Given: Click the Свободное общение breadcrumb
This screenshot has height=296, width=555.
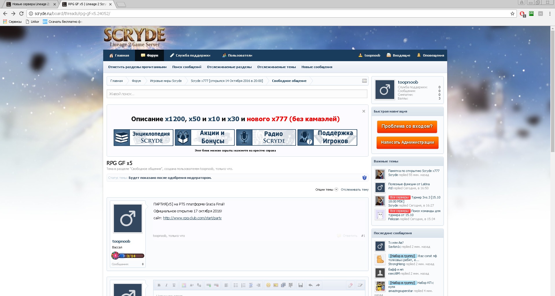Looking at the screenshot, I should (x=289, y=81).
